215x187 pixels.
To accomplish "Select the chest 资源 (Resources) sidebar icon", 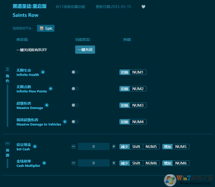I will (7, 144).
